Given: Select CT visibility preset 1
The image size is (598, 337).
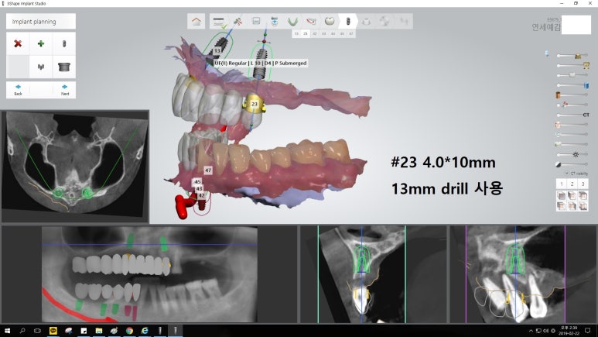Looking at the screenshot, I should 561,184.
